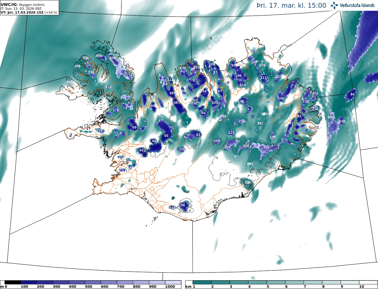Screen dimensions: 378x289
Task: Click visibility value 62 on the map
Action: (141, 150)
